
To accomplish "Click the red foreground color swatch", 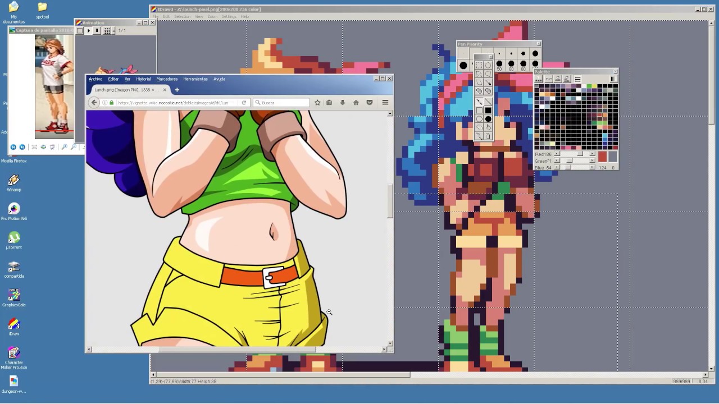I will point(603,157).
